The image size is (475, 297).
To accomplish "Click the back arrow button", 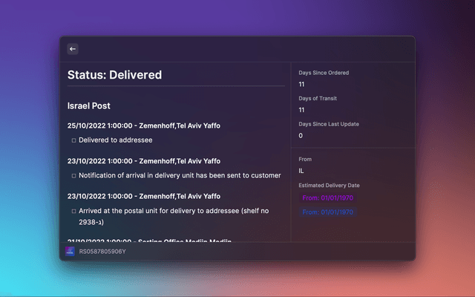I will click(73, 49).
